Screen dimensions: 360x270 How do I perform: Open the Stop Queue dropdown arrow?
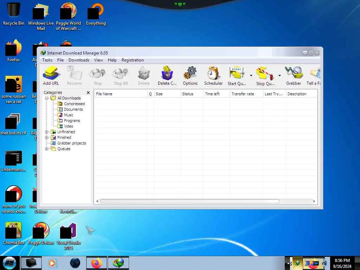(x=279, y=76)
